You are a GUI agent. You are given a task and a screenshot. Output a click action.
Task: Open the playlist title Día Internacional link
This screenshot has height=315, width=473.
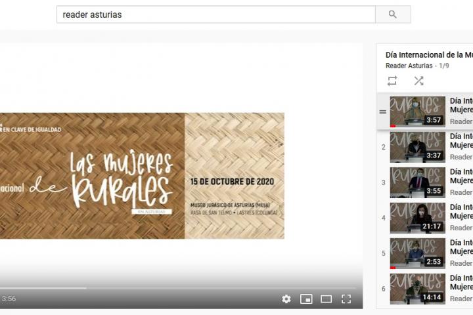click(x=428, y=54)
